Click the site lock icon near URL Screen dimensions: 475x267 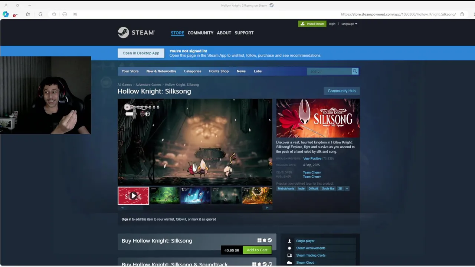tap(462, 14)
